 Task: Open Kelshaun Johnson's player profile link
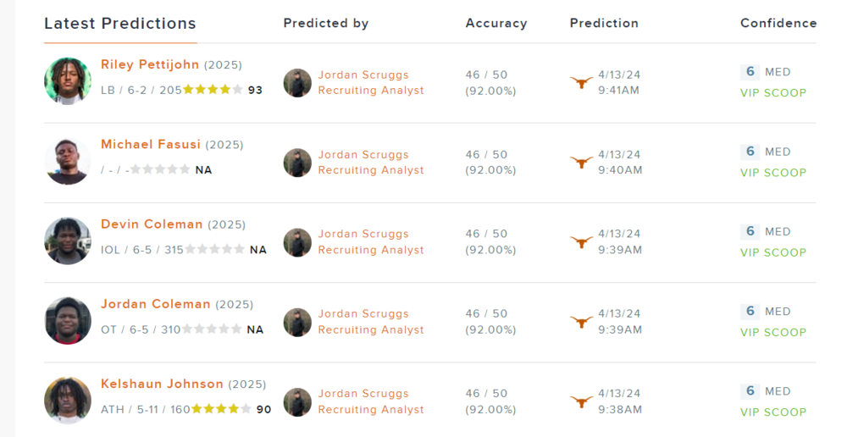pos(162,384)
